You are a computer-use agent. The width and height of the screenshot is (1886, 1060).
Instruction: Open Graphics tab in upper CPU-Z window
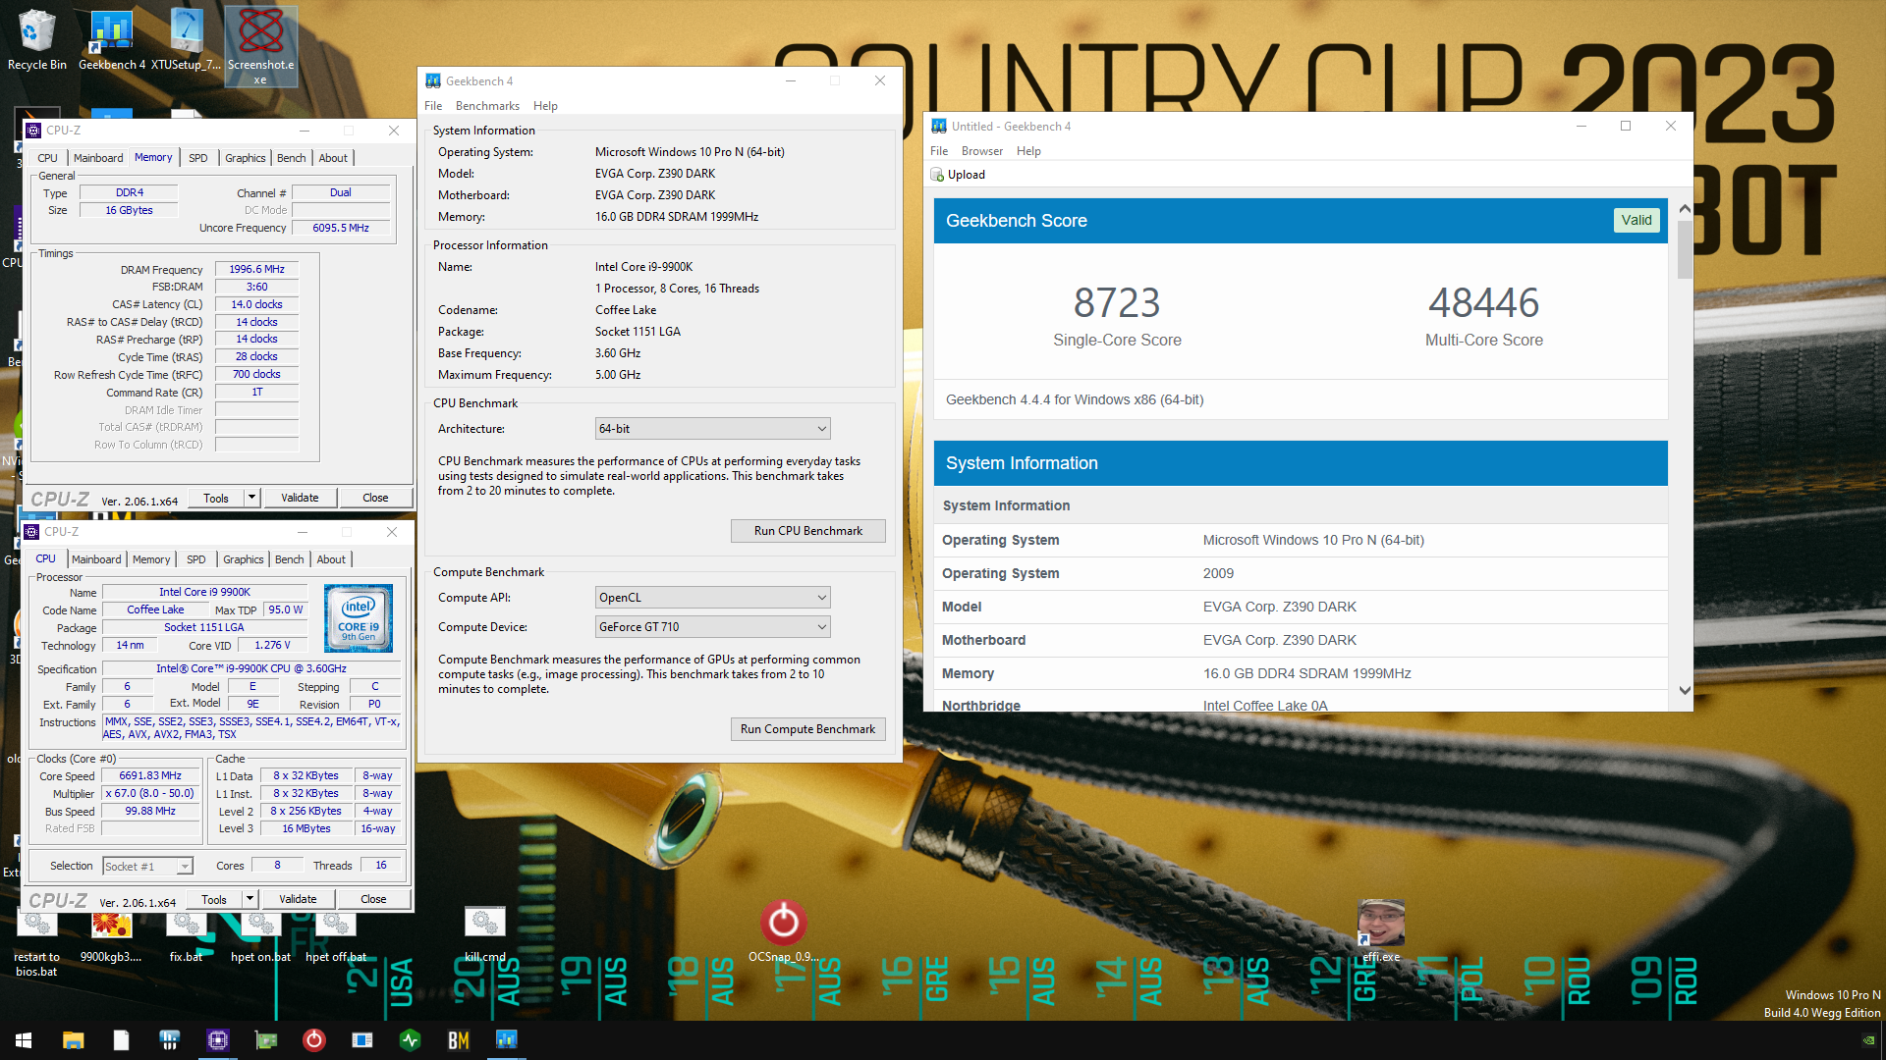[x=245, y=158]
